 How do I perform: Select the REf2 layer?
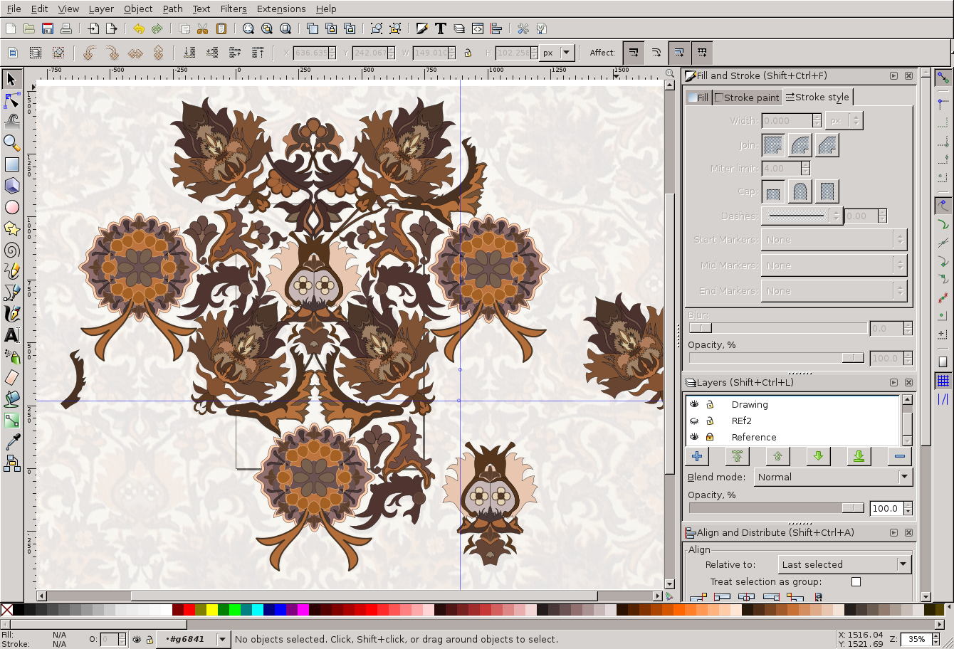[x=742, y=421]
